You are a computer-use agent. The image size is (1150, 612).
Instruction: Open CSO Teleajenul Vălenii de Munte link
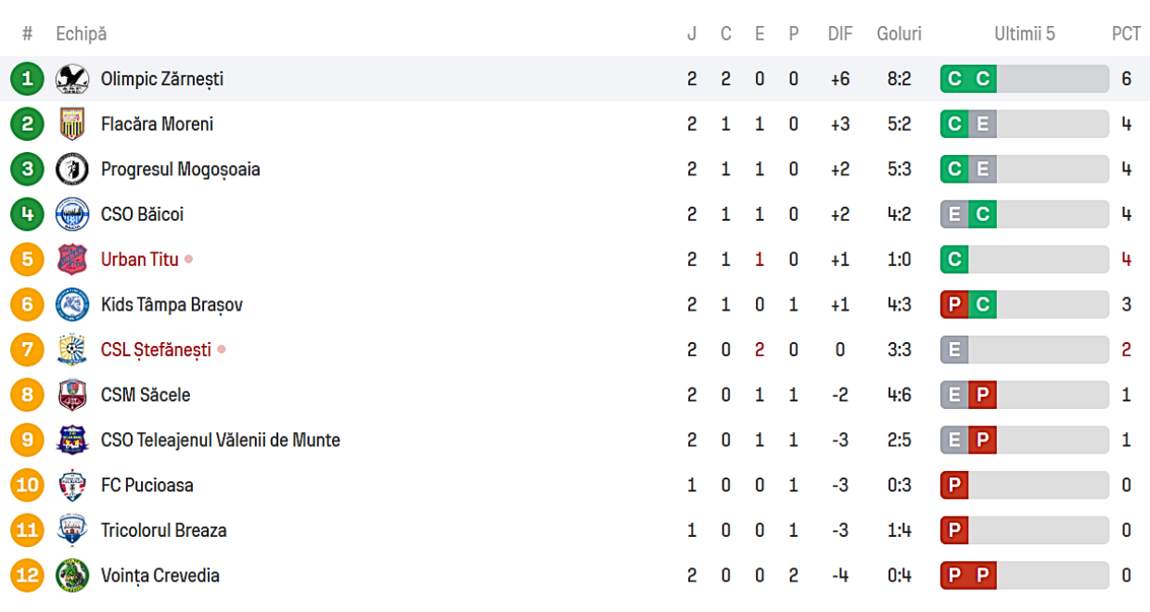coord(221,440)
